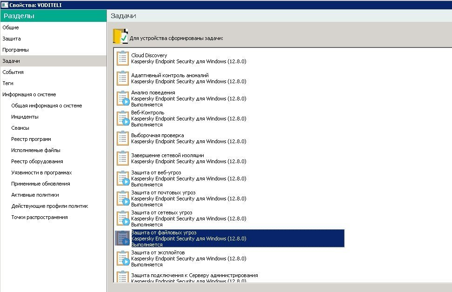Select the Защита от эксплойтов task name
The image size is (452, 292).
click(x=158, y=252)
